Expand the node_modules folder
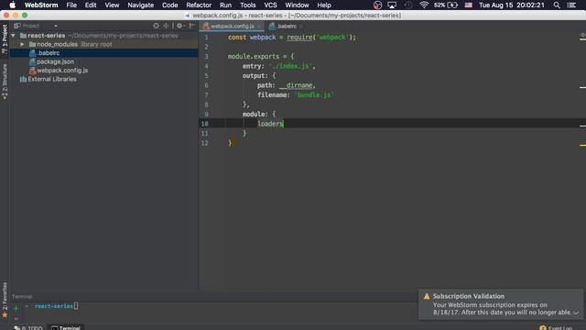The height and width of the screenshot is (330, 586). click(x=22, y=44)
